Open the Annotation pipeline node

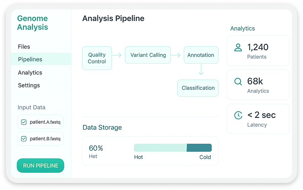[x=201, y=55]
